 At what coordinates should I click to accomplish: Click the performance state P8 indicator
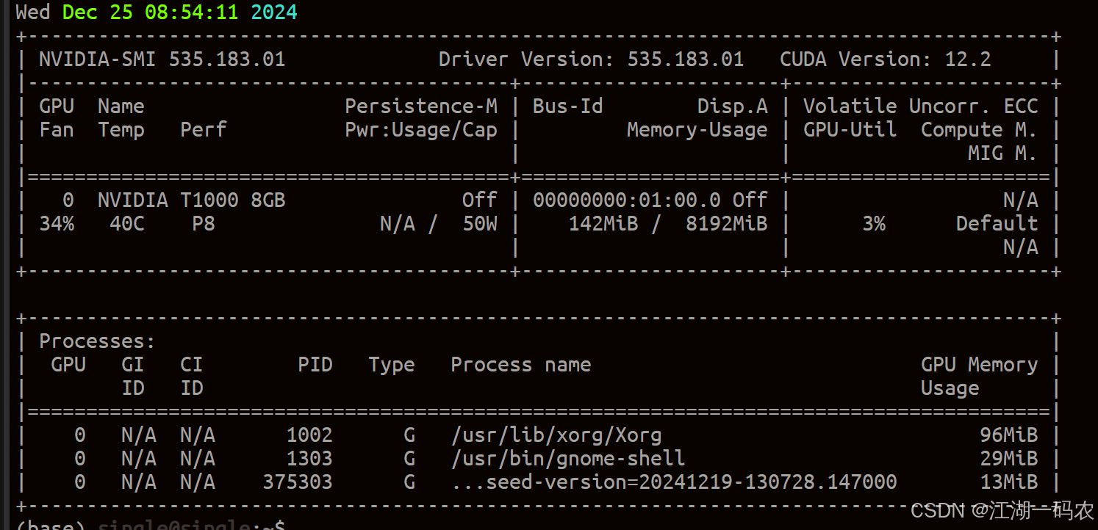[203, 223]
